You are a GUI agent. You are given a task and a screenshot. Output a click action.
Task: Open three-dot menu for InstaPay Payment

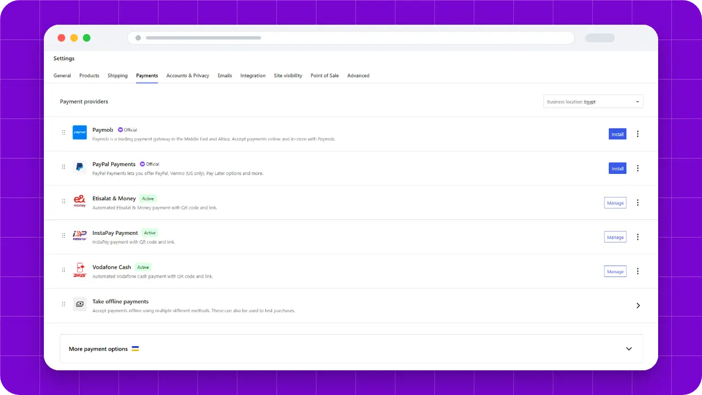tap(637, 237)
